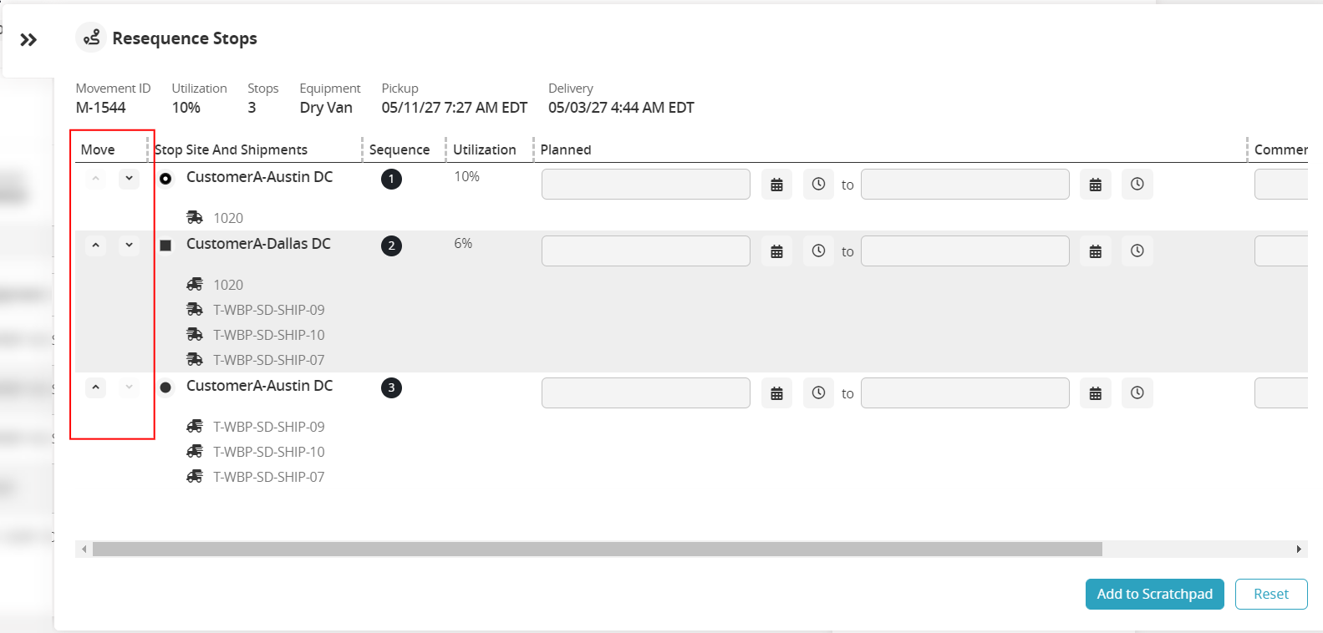Image resolution: width=1323 pixels, height=633 pixels.
Task: Click the Utilization column header
Action: 484,149
